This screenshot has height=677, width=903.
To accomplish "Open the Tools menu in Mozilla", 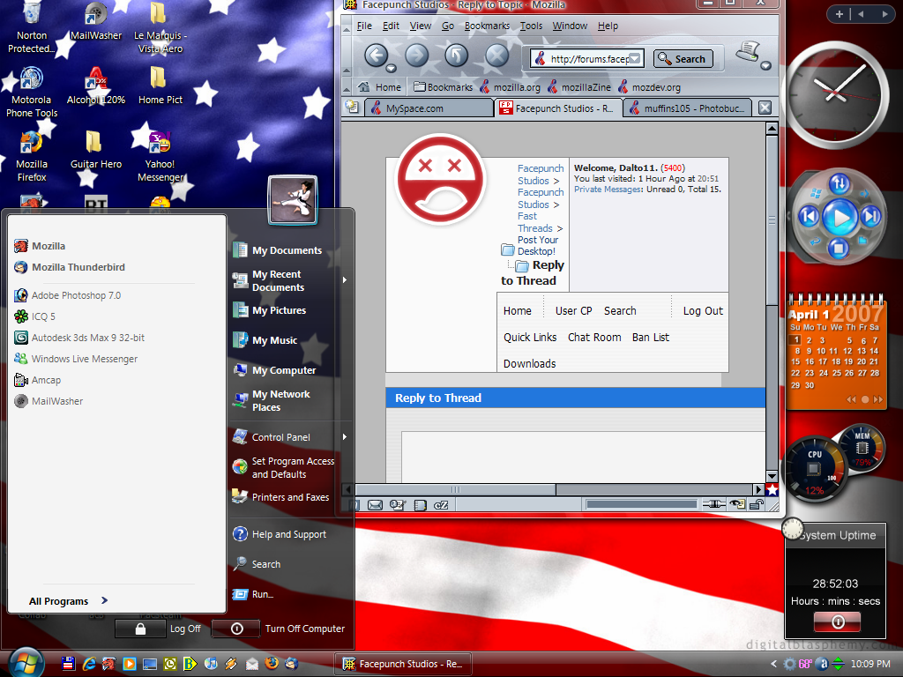I will 531,26.
